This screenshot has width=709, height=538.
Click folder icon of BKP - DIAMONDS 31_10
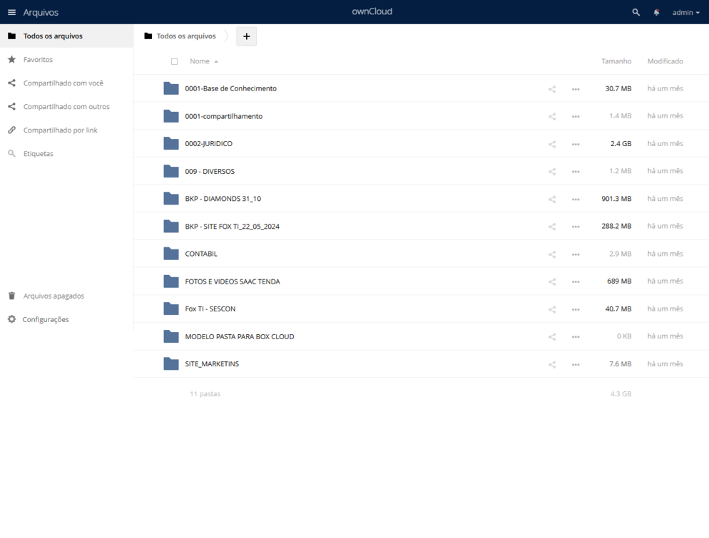point(171,199)
